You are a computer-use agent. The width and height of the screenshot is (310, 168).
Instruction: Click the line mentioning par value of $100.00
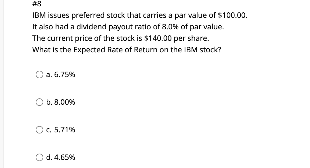tap(139, 15)
